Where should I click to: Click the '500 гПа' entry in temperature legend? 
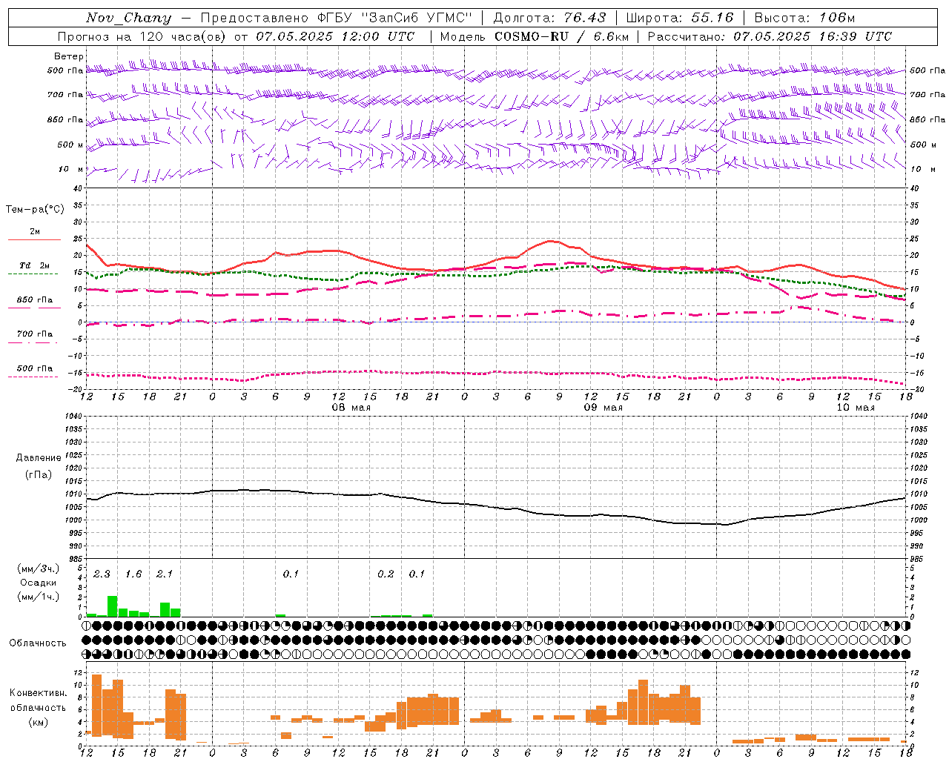(x=34, y=368)
